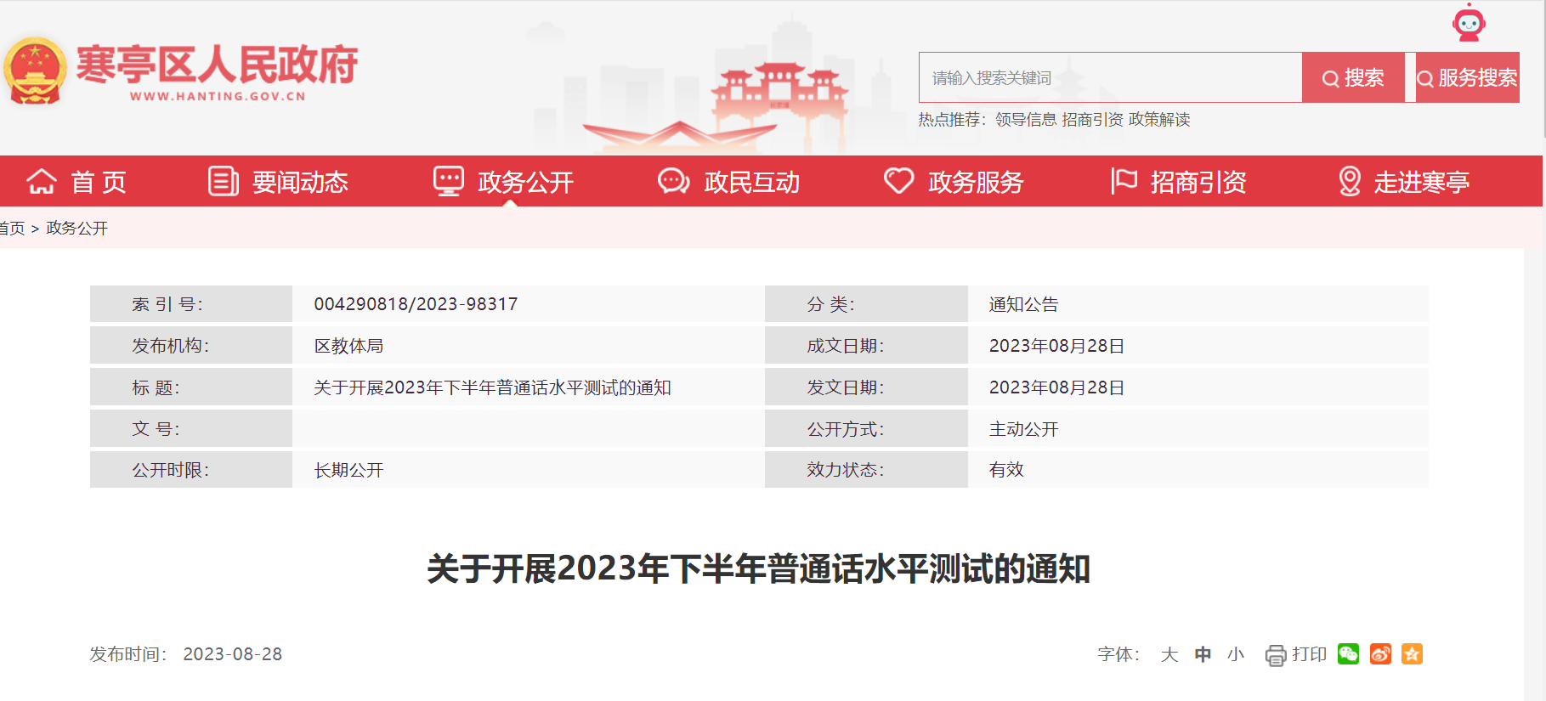This screenshot has width=1546, height=701.
Task: Open the robot assistant icon
Action: coord(1469,23)
